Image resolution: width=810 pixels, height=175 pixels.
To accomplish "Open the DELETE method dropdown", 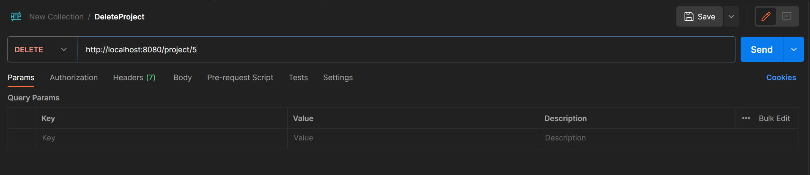I will (42, 50).
